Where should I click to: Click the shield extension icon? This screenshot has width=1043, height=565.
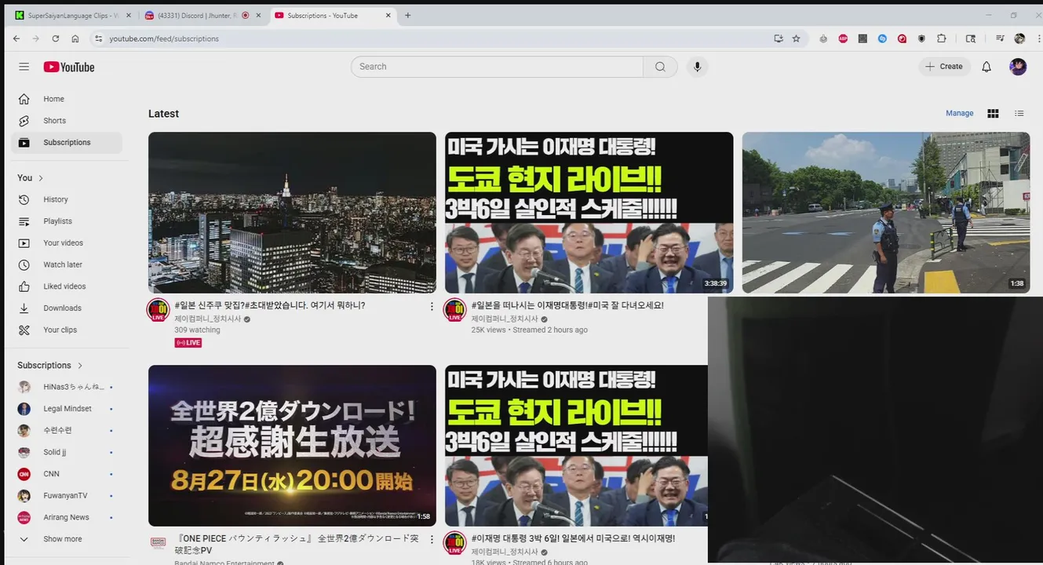point(921,38)
